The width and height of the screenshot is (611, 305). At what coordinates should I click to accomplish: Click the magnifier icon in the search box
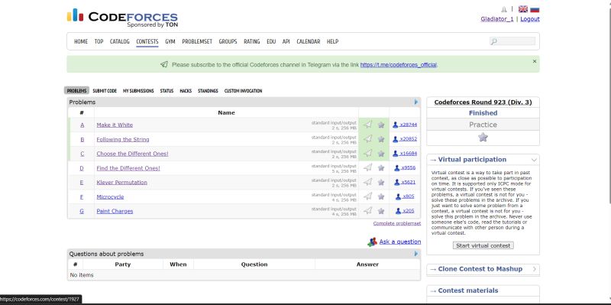(x=493, y=41)
